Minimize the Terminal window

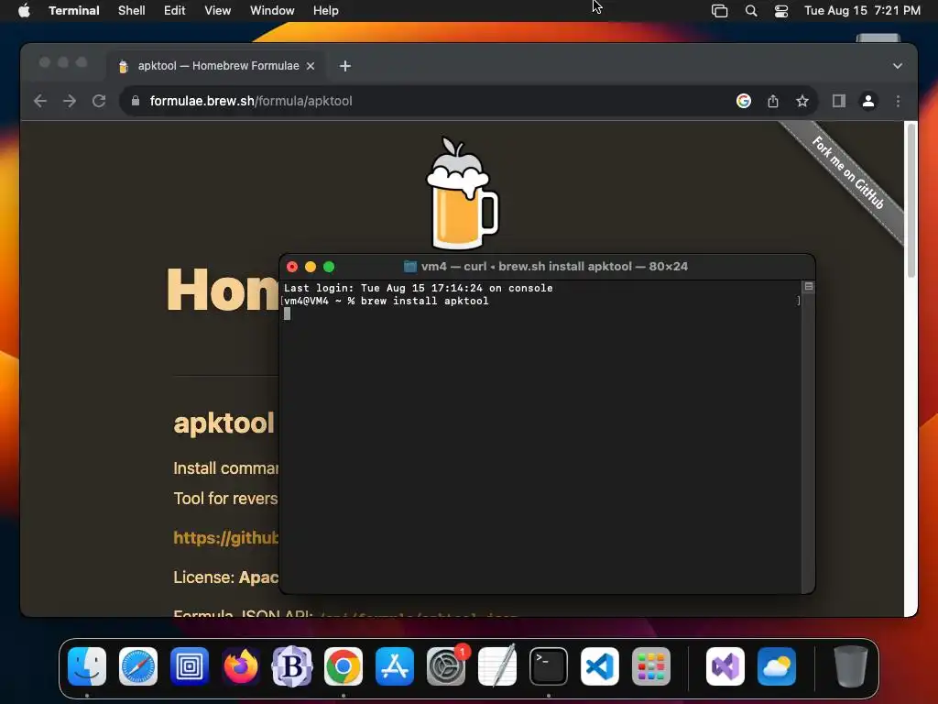pos(311,267)
